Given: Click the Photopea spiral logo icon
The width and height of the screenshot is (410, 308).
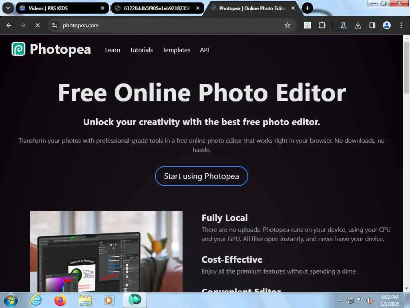Looking at the screenshot, I should point(18,49).
